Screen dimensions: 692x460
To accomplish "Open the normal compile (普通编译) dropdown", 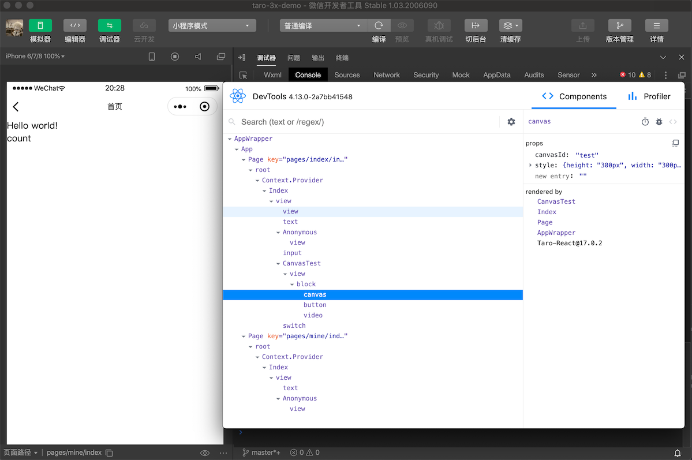I will tap(323, 25).
